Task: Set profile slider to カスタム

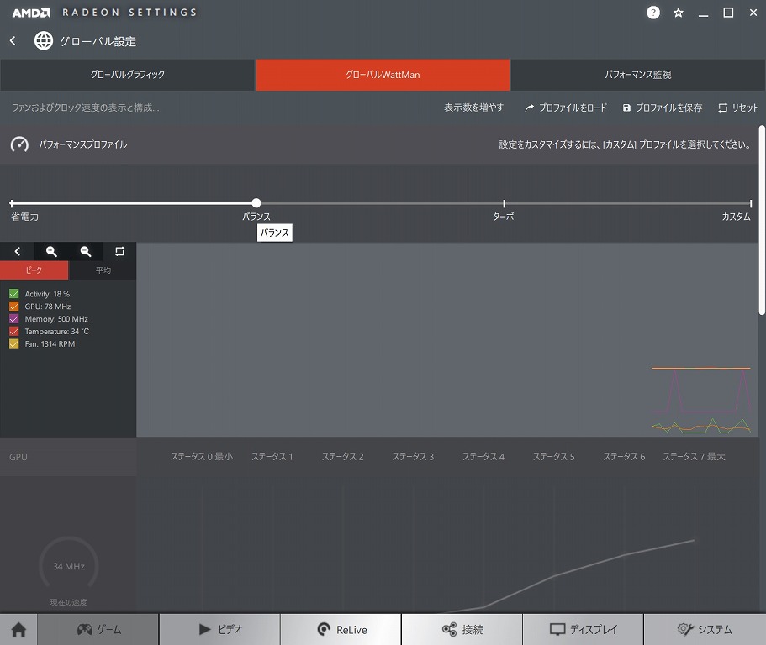Action: (750, 203)
